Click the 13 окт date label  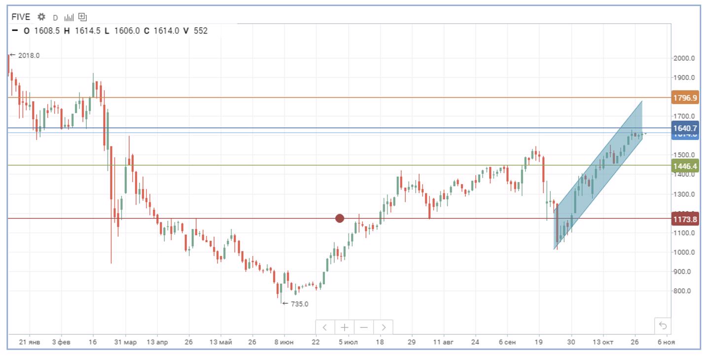tap(602, 342)
